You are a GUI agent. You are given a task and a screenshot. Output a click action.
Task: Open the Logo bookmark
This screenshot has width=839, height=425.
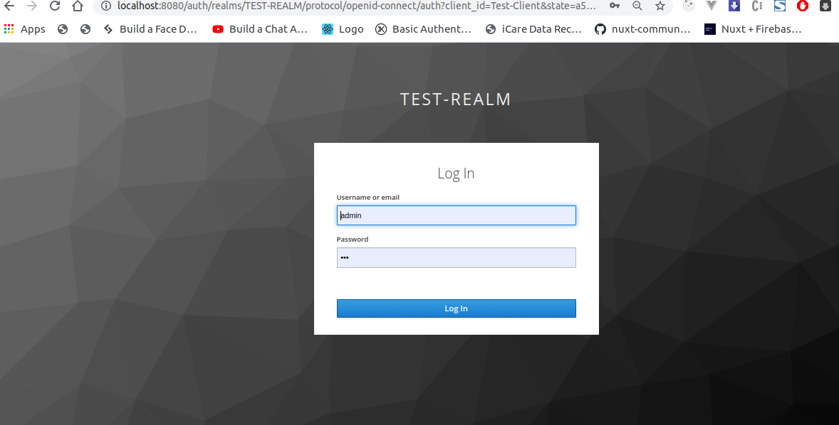342,29
